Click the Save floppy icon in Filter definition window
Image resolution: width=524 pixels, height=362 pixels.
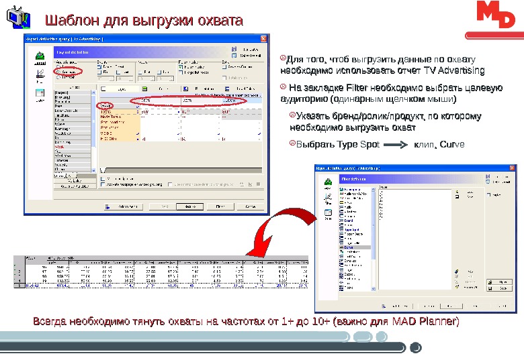pos(488,176)
